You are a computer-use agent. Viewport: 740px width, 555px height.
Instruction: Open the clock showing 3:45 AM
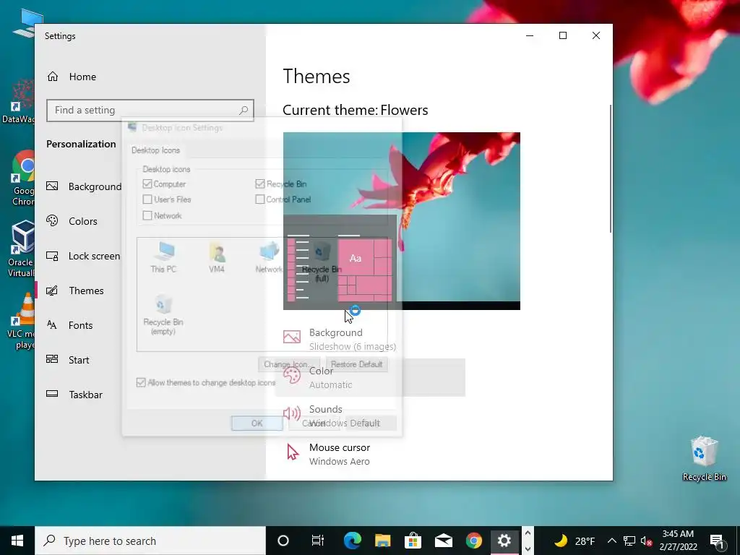678,541
